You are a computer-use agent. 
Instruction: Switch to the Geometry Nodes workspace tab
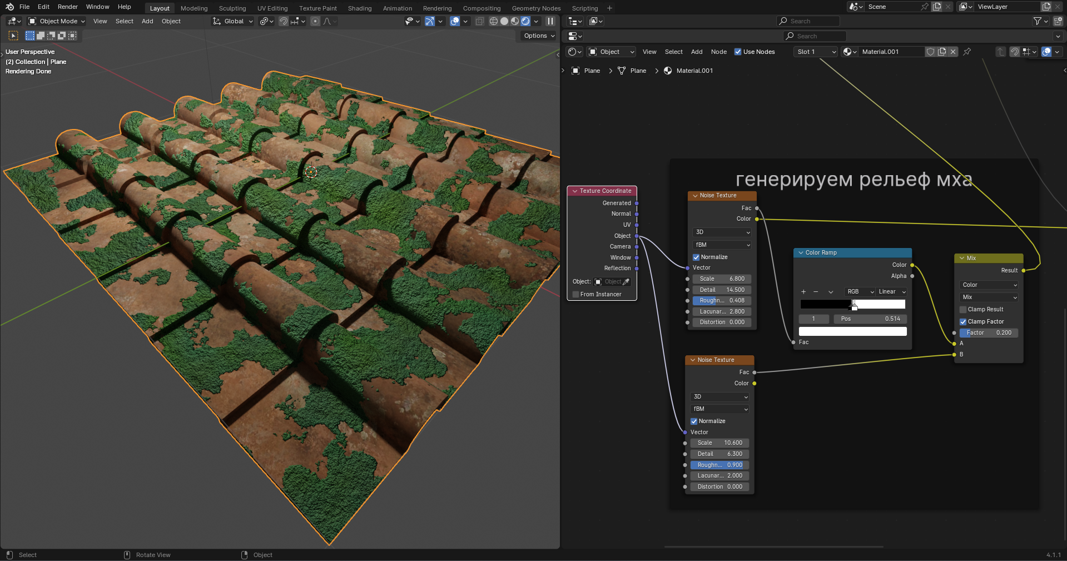(x=536, y=8)
